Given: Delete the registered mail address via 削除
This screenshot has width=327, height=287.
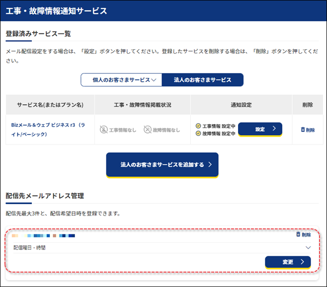Looking at the screenshot, I should 304,235.
